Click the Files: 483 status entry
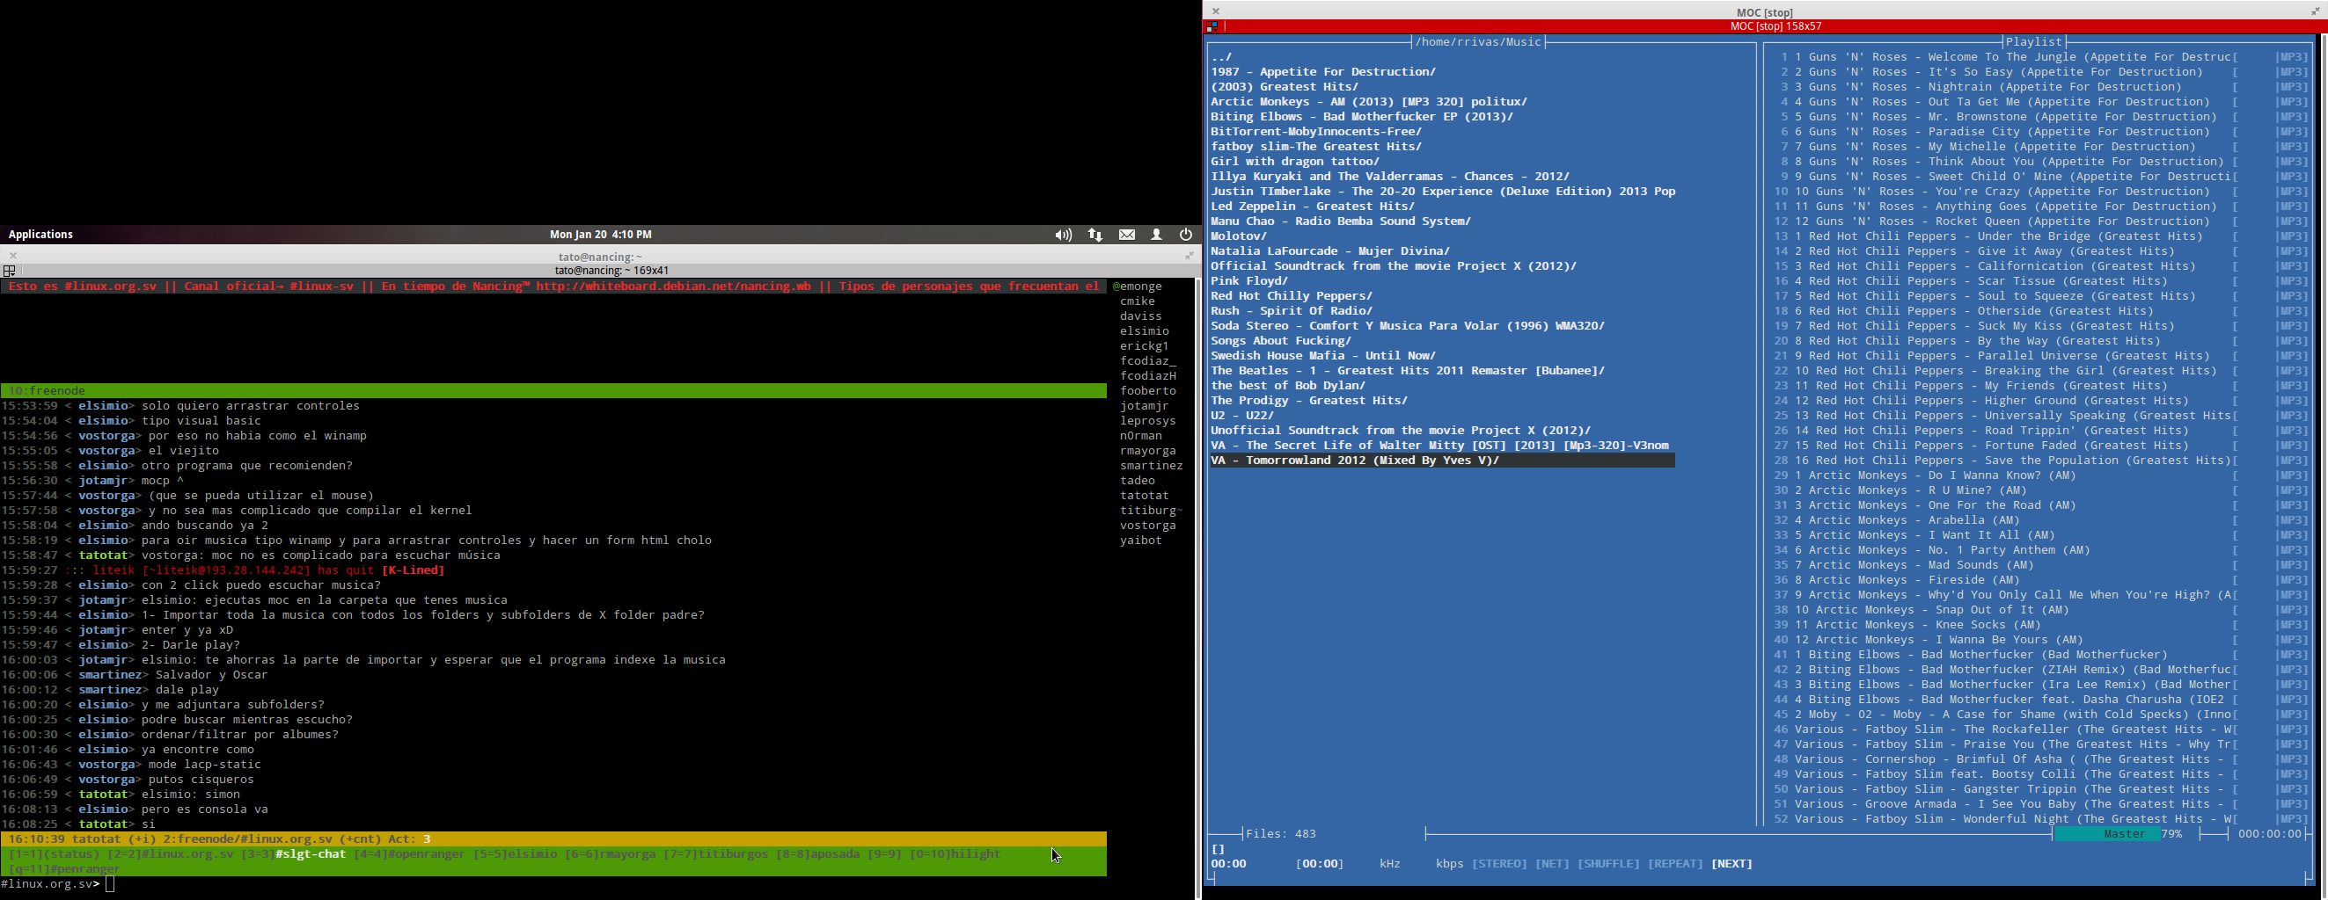 (1281, 834)
